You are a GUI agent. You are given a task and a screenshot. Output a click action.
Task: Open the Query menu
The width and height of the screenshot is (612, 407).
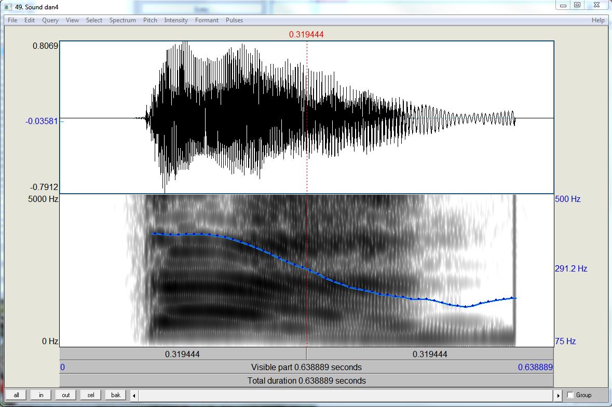[x=50, y=20]
